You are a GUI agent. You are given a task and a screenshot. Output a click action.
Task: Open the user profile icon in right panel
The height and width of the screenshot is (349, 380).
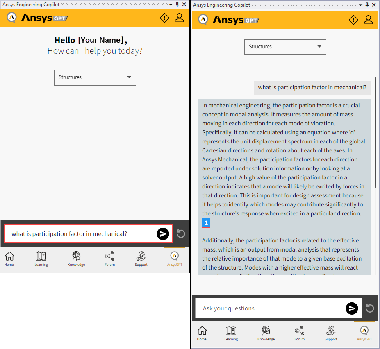369,20
